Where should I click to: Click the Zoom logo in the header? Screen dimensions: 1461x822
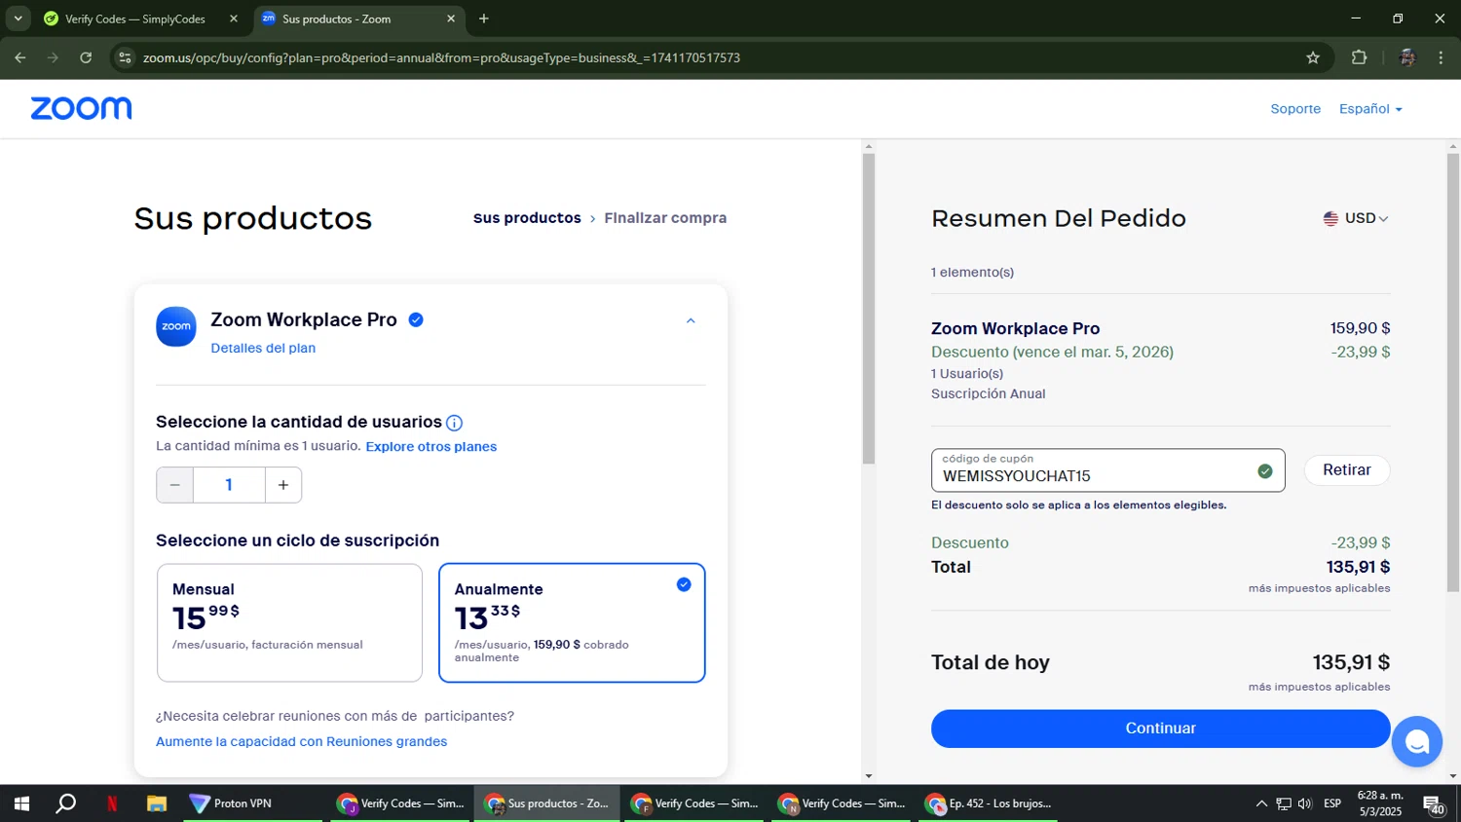81,108
